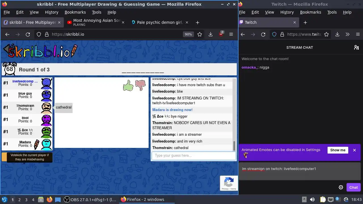This screenshot has width=363, height=204.
Task: Open a new tab in Twitch window
Action: 305,22
